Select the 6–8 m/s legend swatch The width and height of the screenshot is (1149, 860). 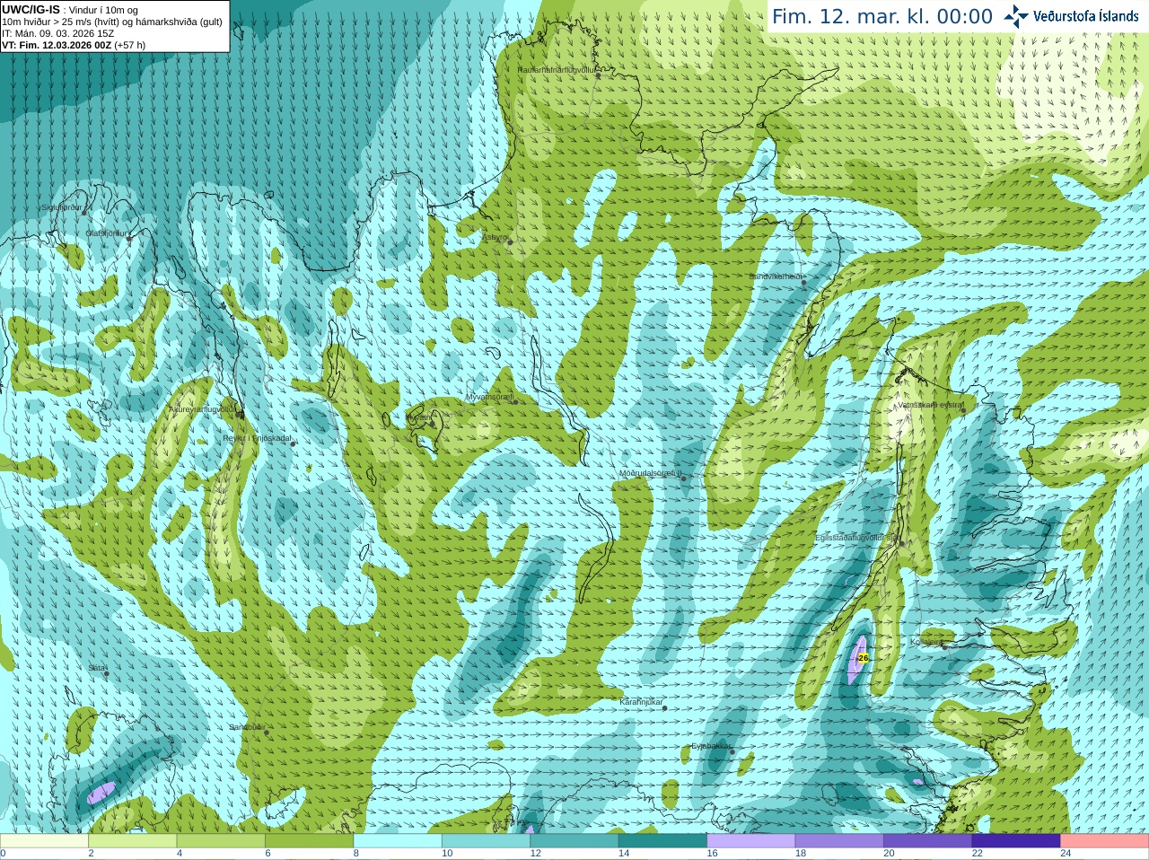tap(310, 841)
